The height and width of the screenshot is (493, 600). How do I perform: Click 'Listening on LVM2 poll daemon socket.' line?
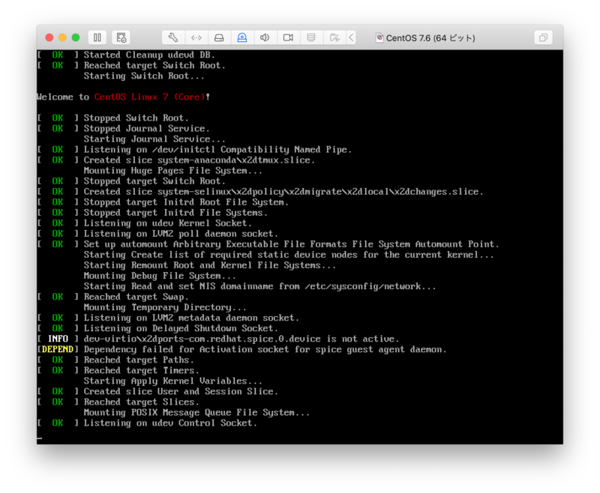click(x=181, y=234)
